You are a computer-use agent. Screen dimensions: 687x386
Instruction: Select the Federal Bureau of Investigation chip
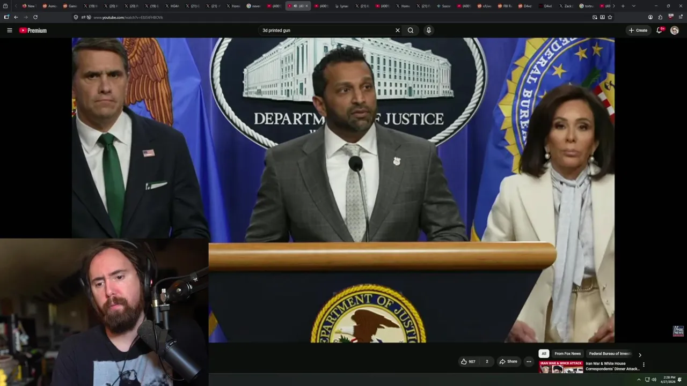pos(609,354)
